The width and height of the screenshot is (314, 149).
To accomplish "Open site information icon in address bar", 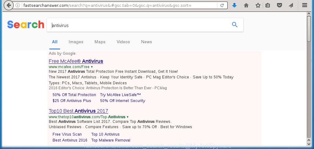I will [x=18, y=5].
